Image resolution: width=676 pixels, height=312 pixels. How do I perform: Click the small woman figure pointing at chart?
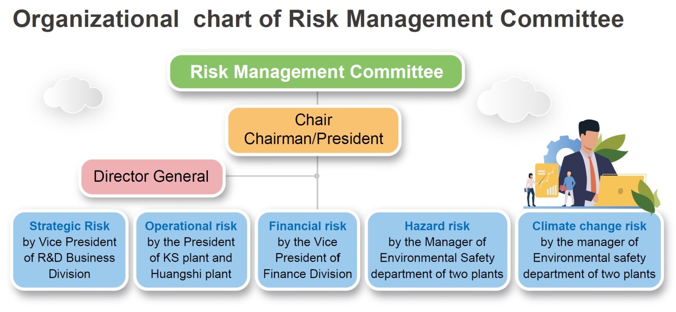[531, 190]
